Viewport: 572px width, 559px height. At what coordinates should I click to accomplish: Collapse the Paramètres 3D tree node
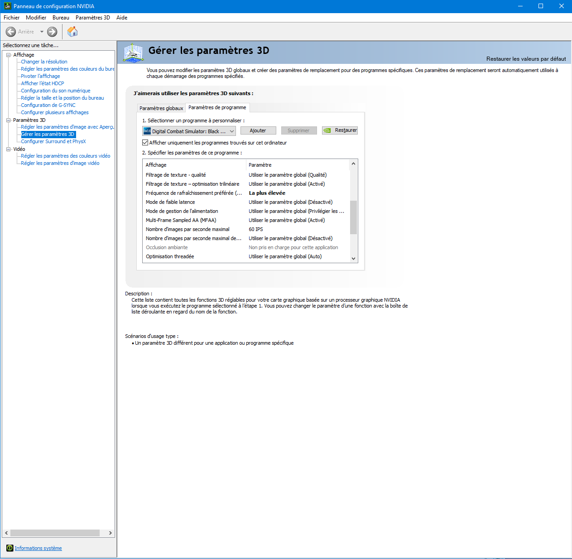8,120
